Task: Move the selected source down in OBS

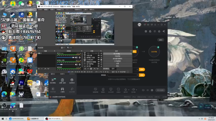Action: pos(97,69)
